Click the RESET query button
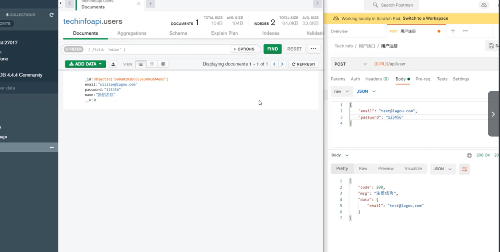 [294, 49]
